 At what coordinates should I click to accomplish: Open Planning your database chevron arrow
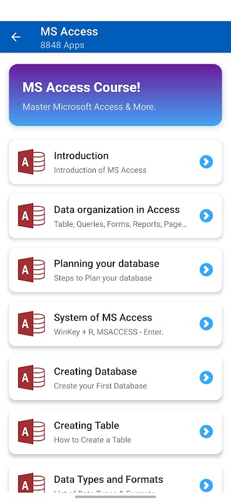(x=206, y=270)
